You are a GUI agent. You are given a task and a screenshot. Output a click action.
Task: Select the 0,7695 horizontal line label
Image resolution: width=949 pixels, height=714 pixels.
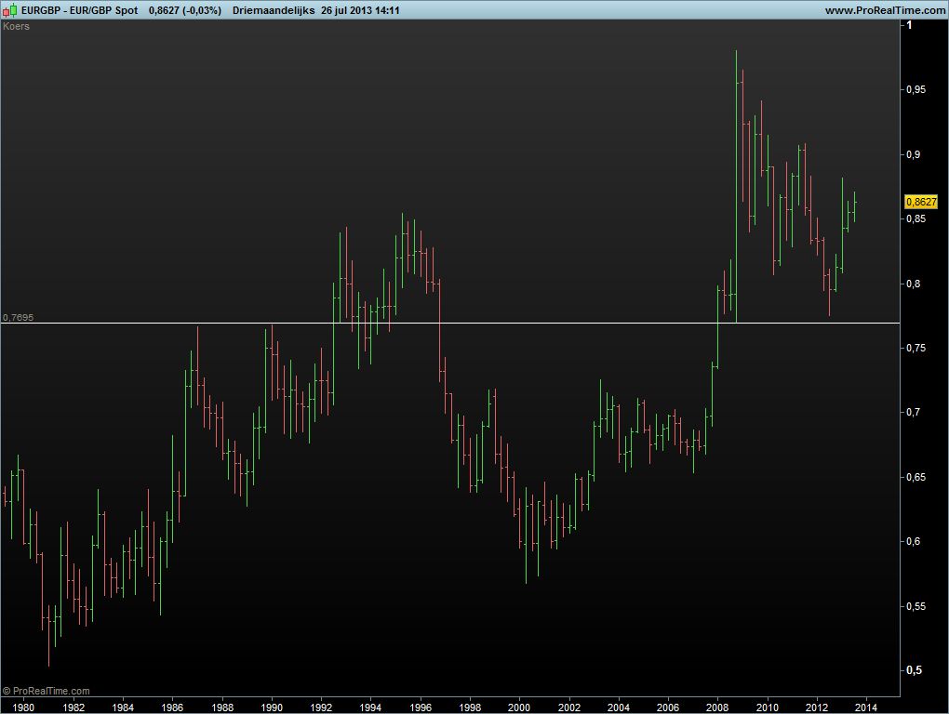tap(18, 317)
